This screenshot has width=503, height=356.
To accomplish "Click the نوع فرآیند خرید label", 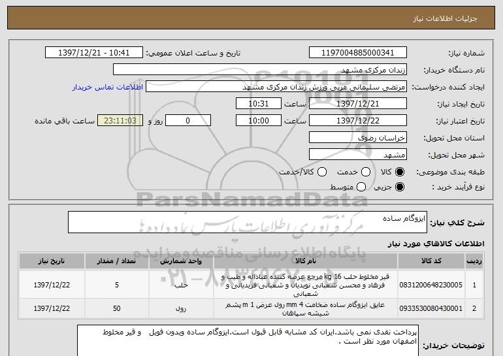I will (458, 187).
